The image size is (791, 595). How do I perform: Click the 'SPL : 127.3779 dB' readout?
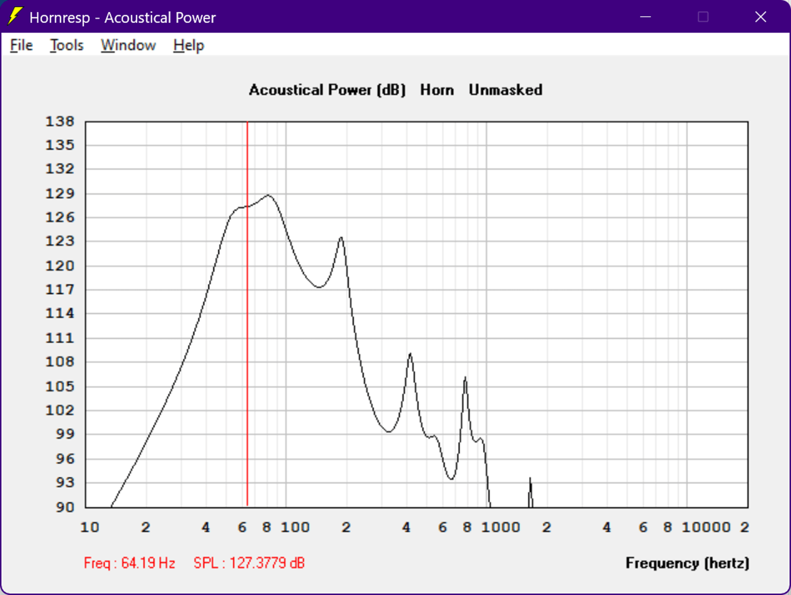(x=249, y=563)
